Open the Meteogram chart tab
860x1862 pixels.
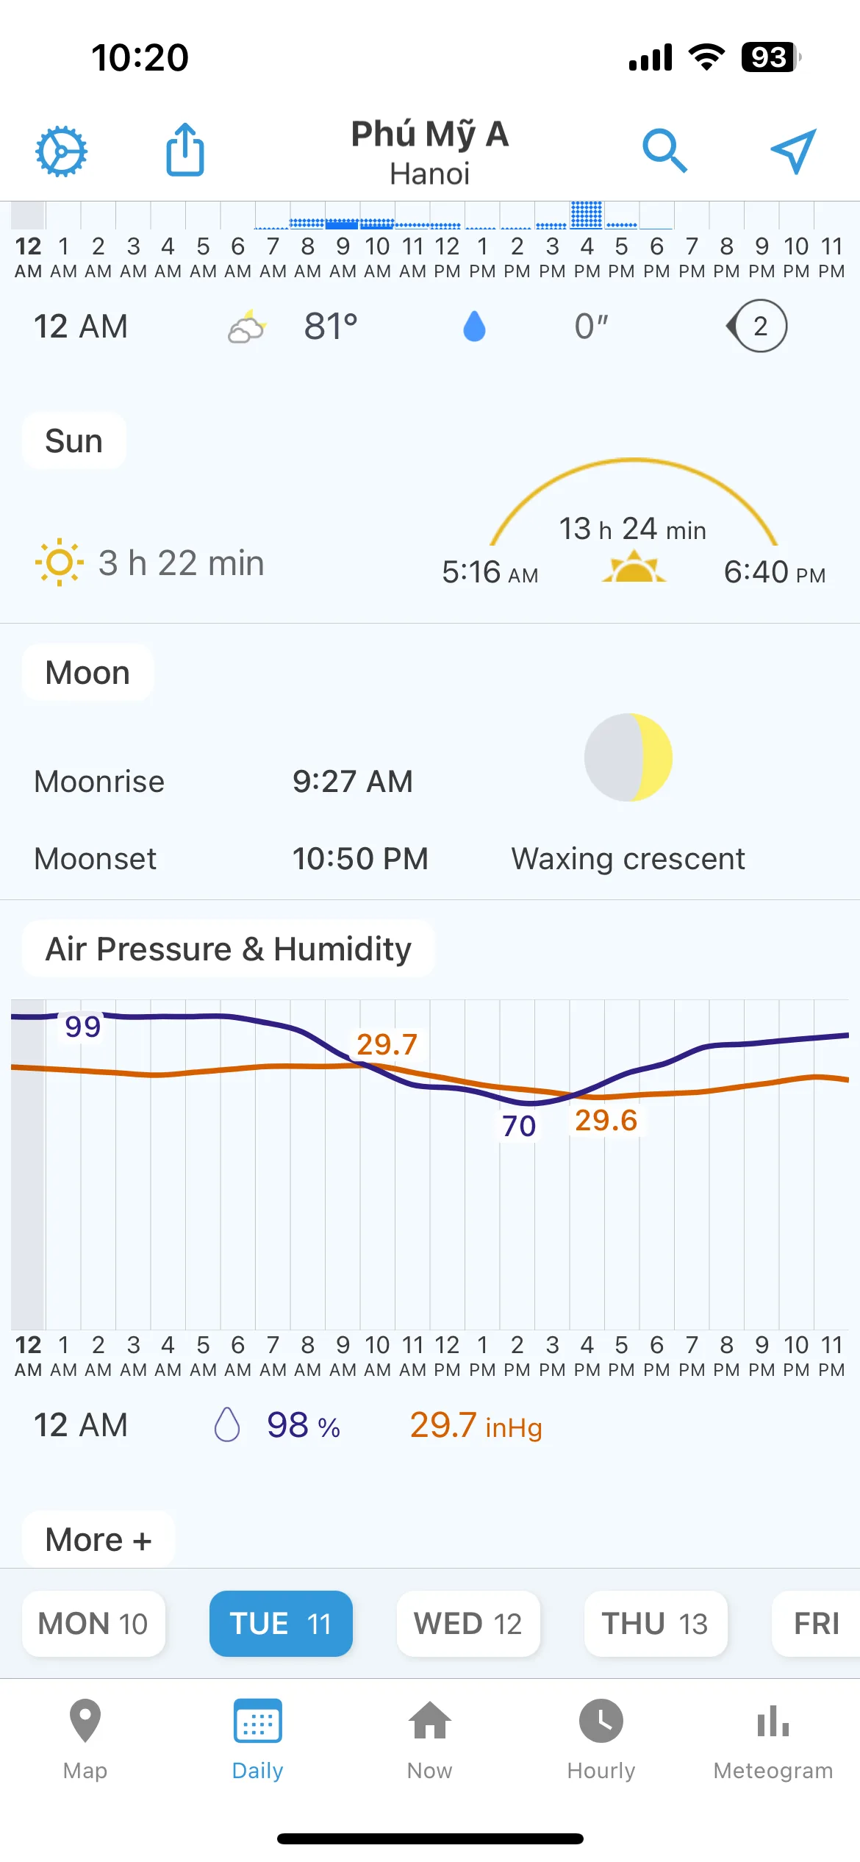click(x=773, y=1740)
